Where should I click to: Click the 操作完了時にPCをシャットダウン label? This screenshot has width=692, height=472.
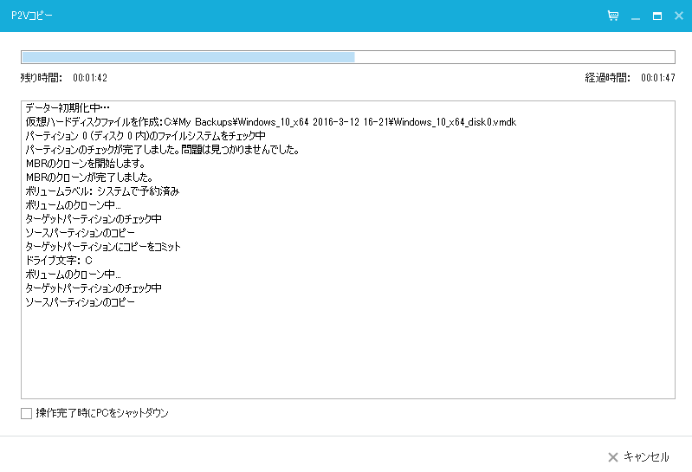click(x=102, y=414)
